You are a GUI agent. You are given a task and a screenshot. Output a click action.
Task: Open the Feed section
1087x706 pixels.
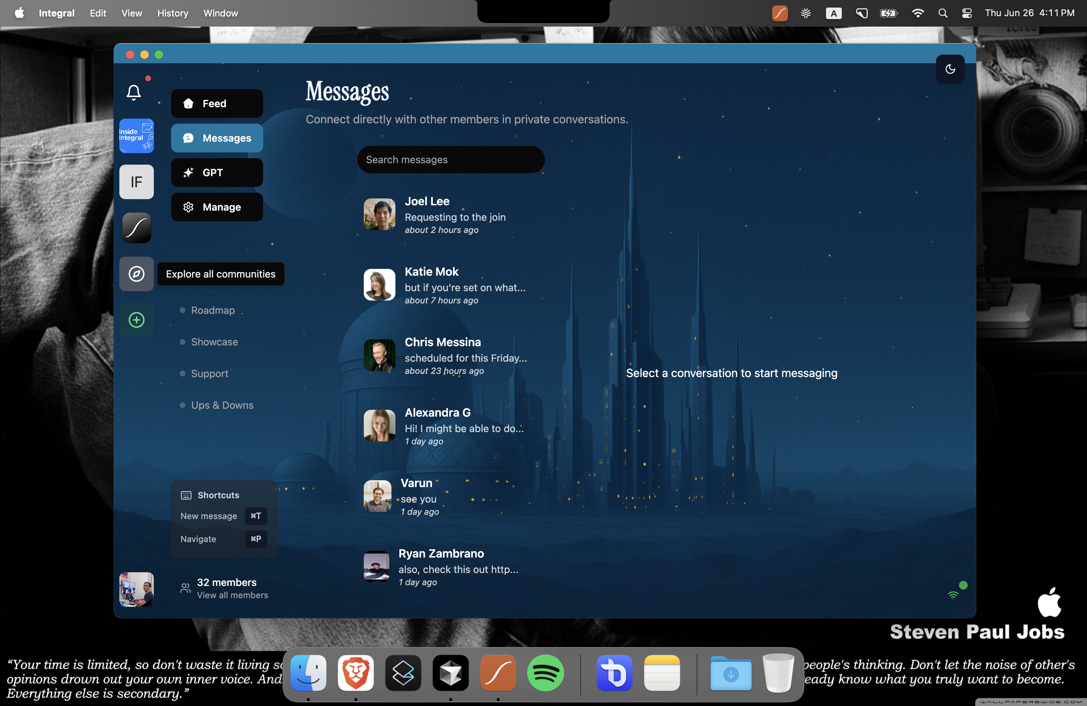click(x=216, y=103)
